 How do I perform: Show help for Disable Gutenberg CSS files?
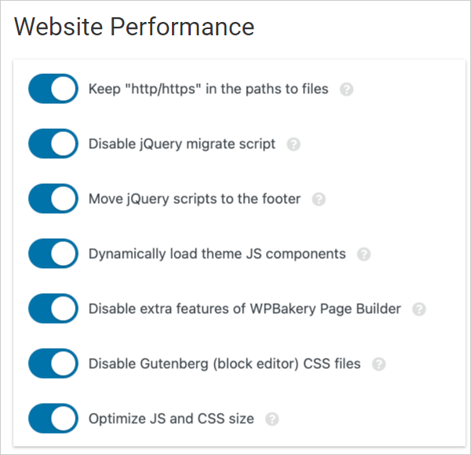(x=379, y=364)
